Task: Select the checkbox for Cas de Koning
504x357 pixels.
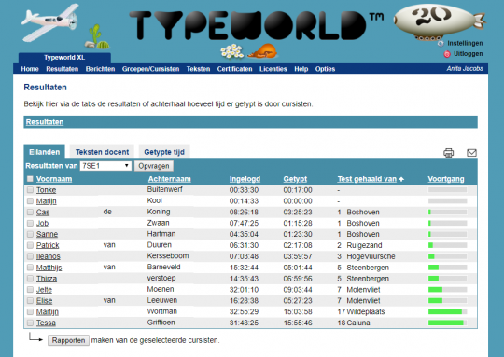Action: [x=30, y=213]
